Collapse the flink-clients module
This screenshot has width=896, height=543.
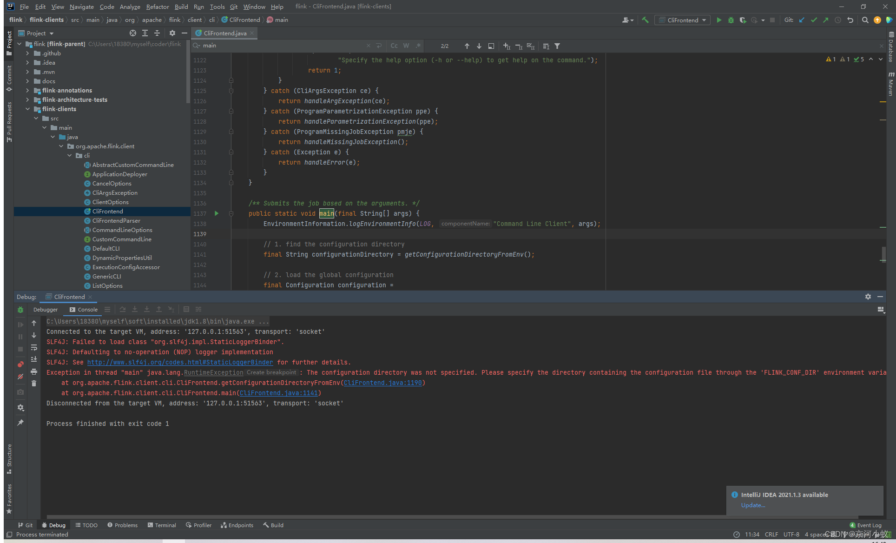(27, 109)
